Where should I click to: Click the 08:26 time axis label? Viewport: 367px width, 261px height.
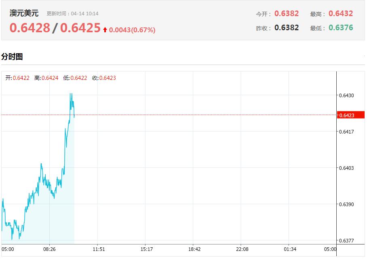50,249
